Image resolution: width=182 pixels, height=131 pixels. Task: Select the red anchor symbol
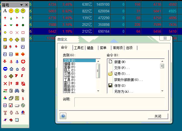coord(5,62)
